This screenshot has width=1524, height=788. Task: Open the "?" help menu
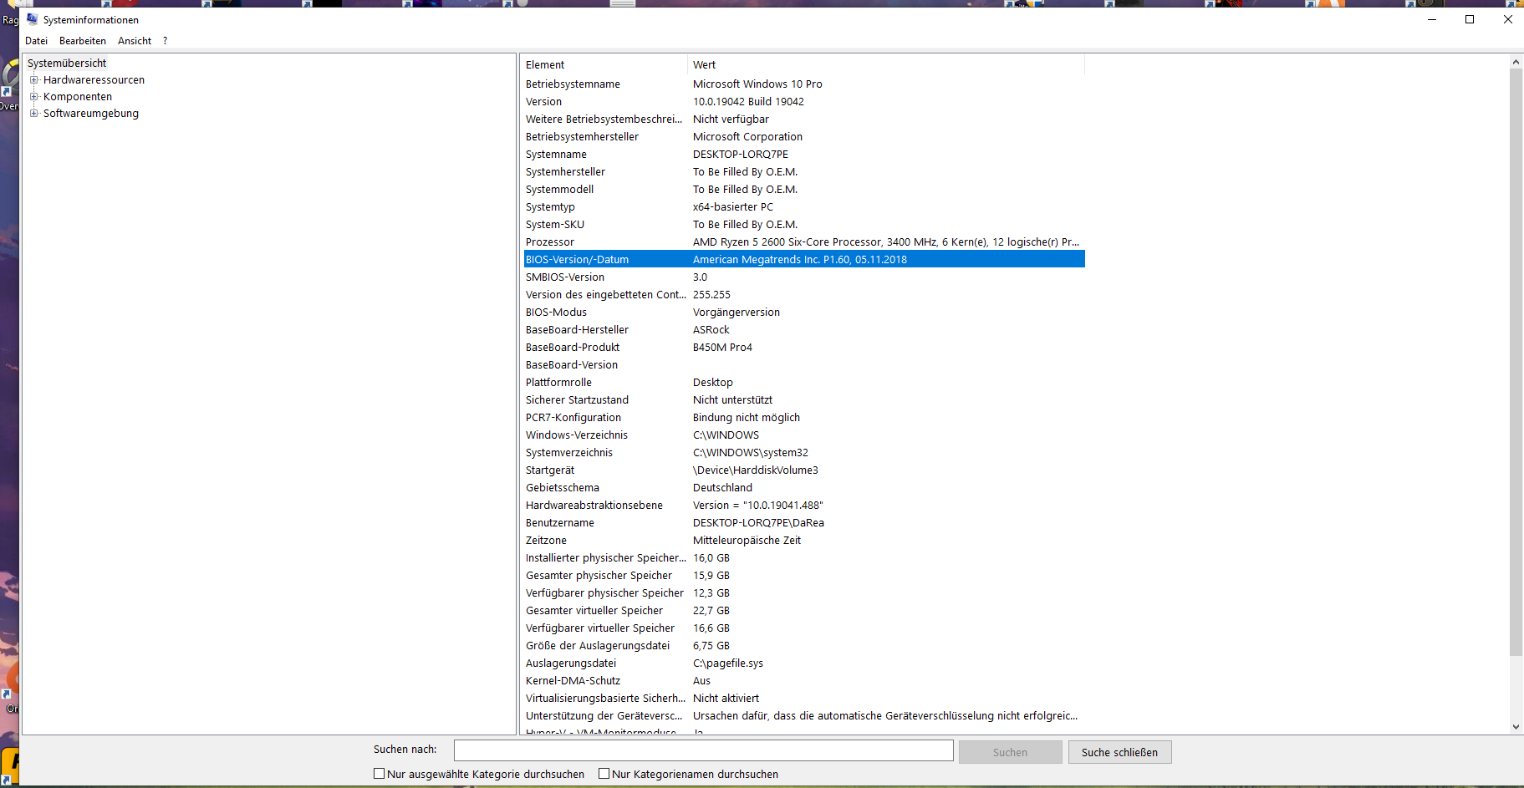click(165, 40)
